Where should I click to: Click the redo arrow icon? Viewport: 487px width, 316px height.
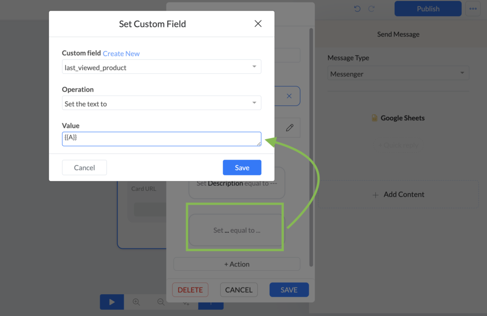[371, 9]
